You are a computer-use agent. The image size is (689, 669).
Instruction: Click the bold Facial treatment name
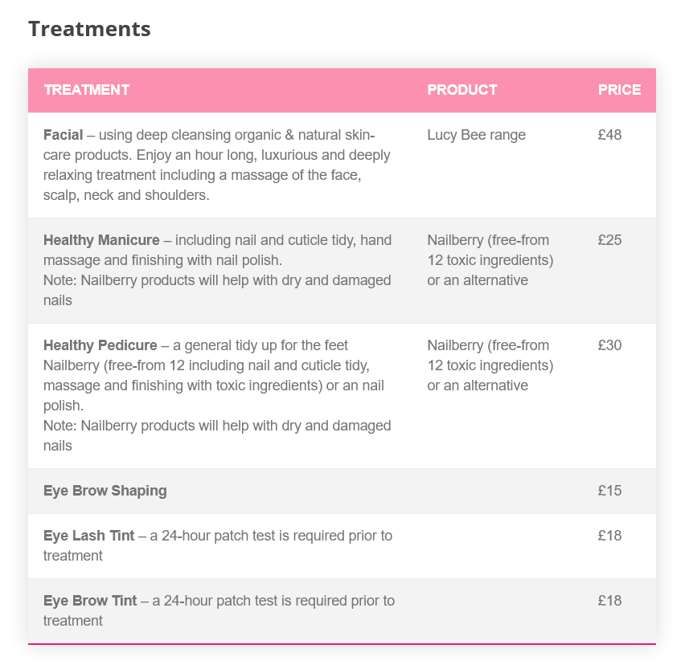[x=64, y=135]
